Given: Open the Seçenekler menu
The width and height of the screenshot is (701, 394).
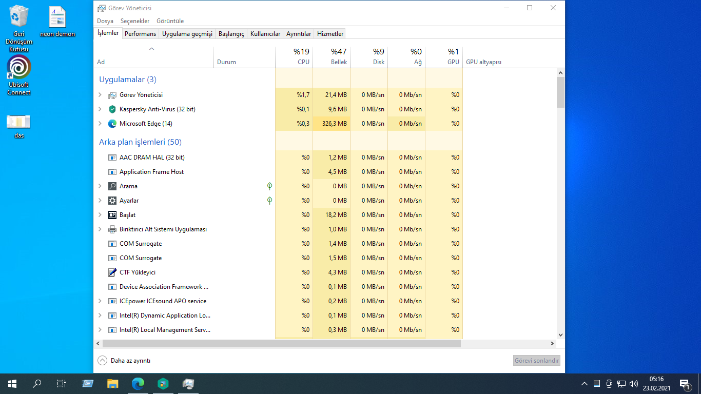Looking at the screenshot, I should [x=135, y=21].
